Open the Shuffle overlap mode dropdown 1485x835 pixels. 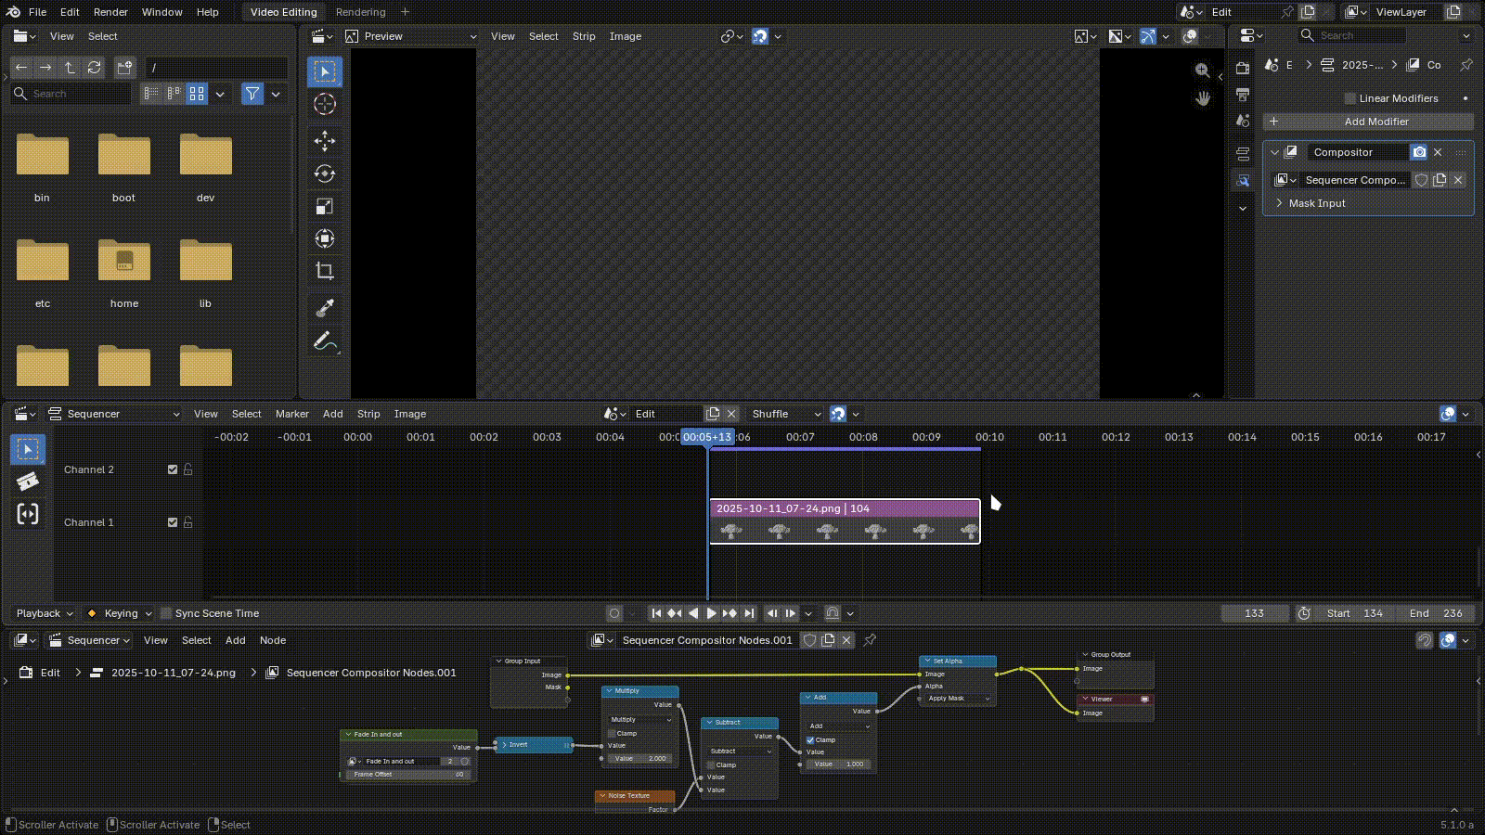785,414
